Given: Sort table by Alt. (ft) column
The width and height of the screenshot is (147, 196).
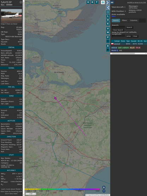Looking at the screenshot, I should 140,41.
